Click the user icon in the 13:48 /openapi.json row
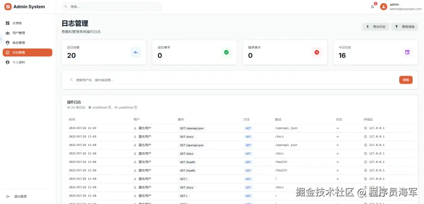The image size is (424, 204). (x=135, y=145)
